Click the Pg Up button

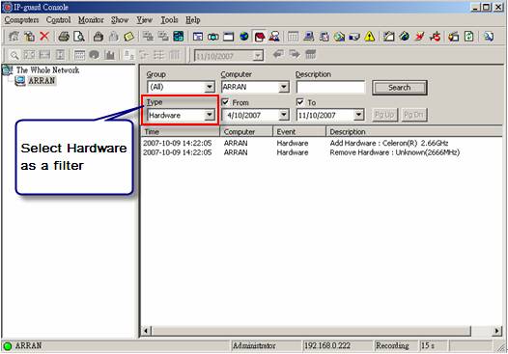click(x=384, y=115)
